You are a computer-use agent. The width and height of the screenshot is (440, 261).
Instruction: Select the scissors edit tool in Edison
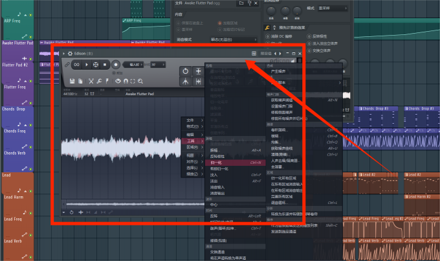point(91,81)
